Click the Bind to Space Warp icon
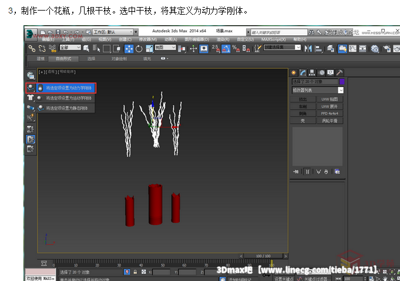This screenshot has height=281, width=400. tap(52, 49)
